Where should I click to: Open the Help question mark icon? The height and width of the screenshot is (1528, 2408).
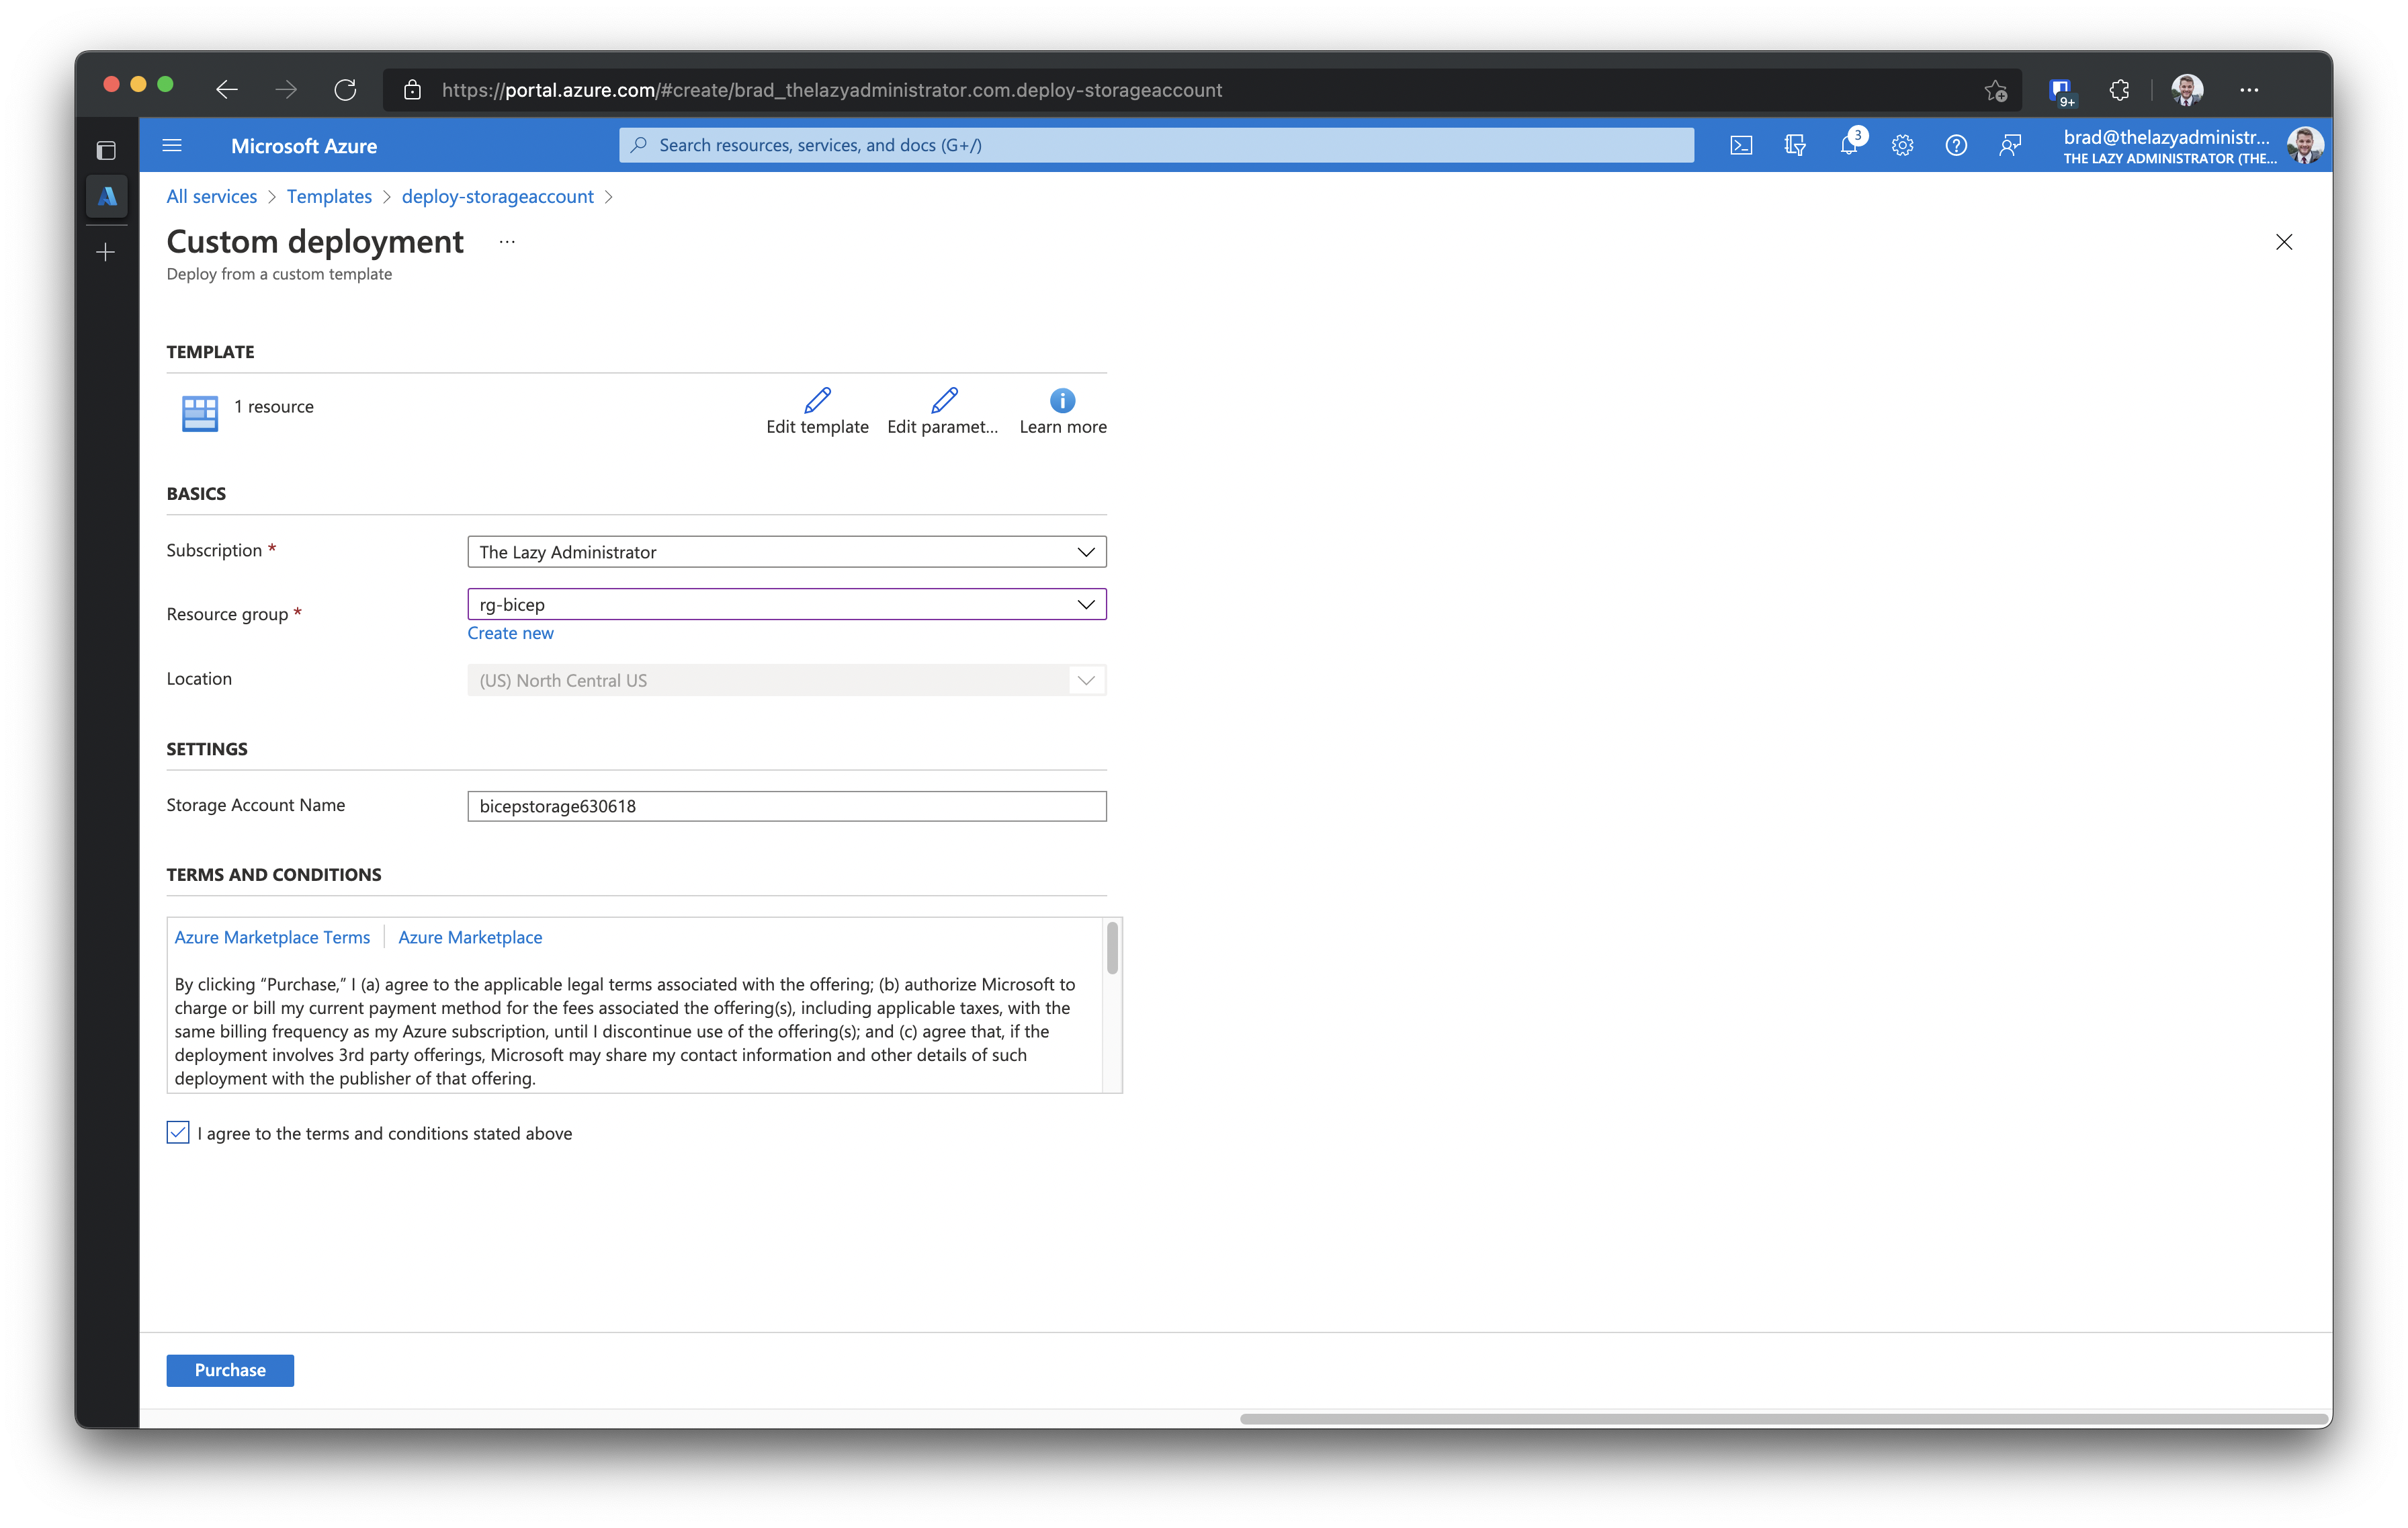(1956, 146)
